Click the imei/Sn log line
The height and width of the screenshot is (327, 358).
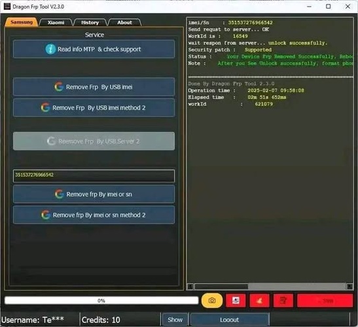230,23
